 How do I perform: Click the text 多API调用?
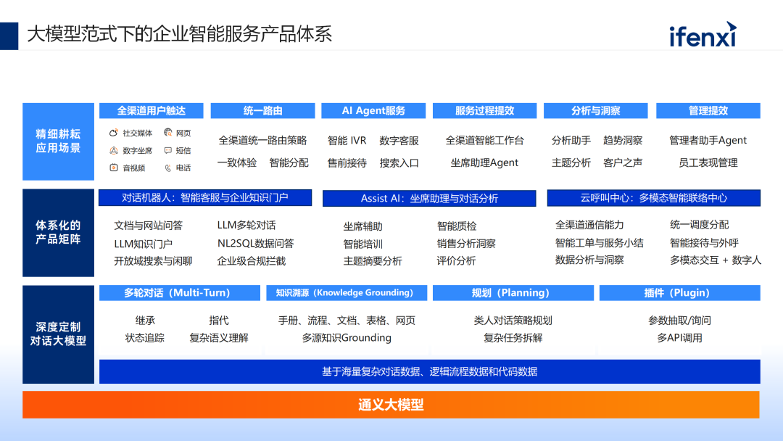coord(679,338)
